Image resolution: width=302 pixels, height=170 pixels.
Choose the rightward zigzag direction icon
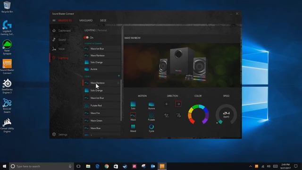point(178,115)
